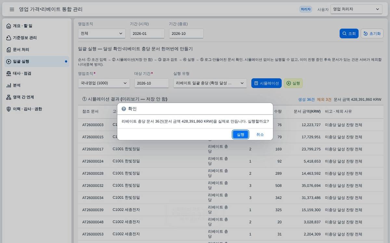390x243 pixels.
Task: Click the 문서 처리 document icon
Action: tap(9, 50)
